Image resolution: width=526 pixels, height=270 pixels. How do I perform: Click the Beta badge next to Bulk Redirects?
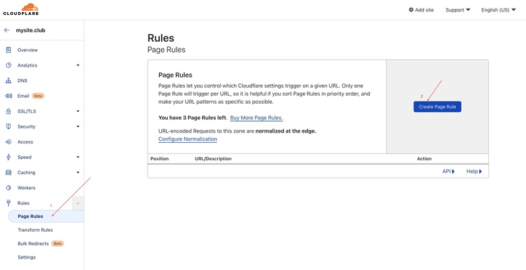click(58, 244)
